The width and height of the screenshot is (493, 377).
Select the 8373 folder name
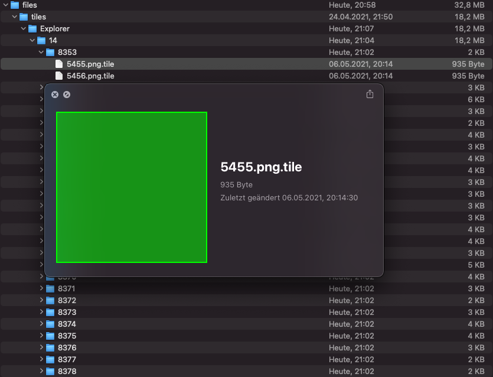point(67,312)
